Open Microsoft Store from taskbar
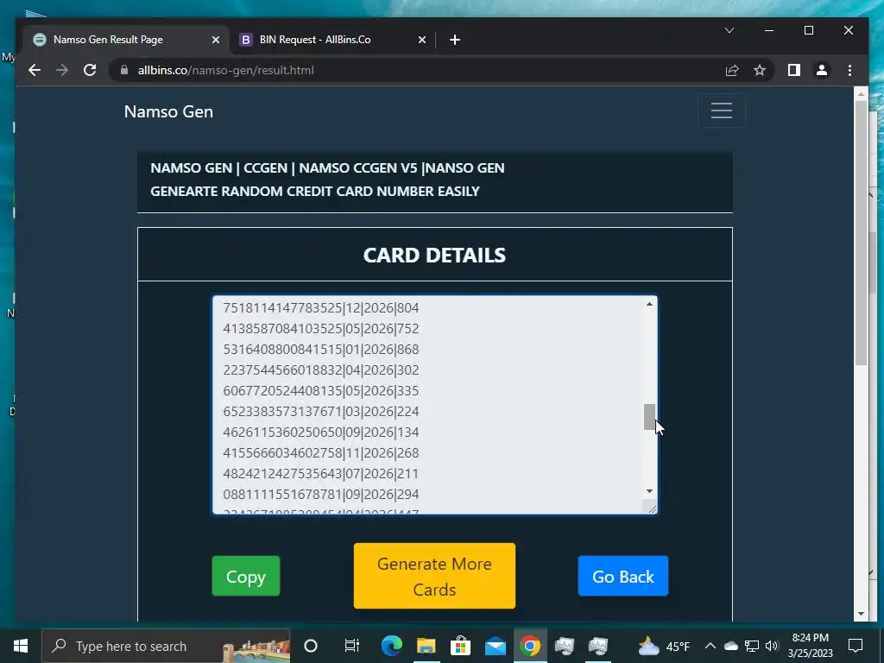The image size is (884, 663). coord(461,646)
